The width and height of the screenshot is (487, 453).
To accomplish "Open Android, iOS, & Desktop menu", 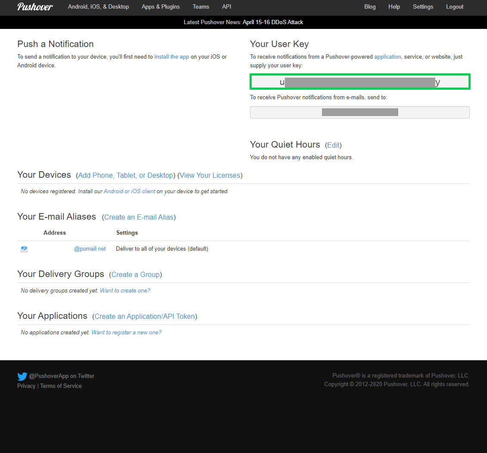I will click(98, 6).
